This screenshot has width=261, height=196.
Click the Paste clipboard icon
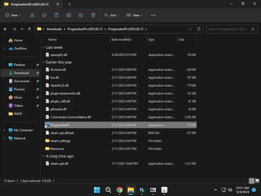[56, 15]
